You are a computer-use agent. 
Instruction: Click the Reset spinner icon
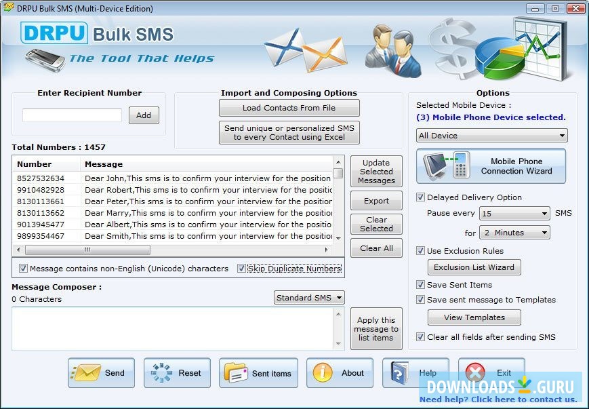161,373
